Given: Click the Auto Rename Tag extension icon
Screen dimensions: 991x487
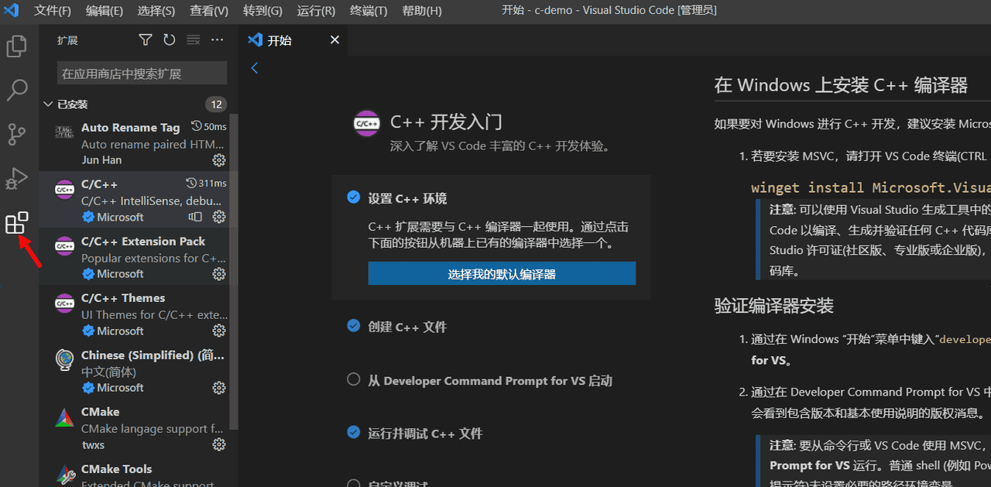Looking at the screenshot, I should click(x=64, y=133).
